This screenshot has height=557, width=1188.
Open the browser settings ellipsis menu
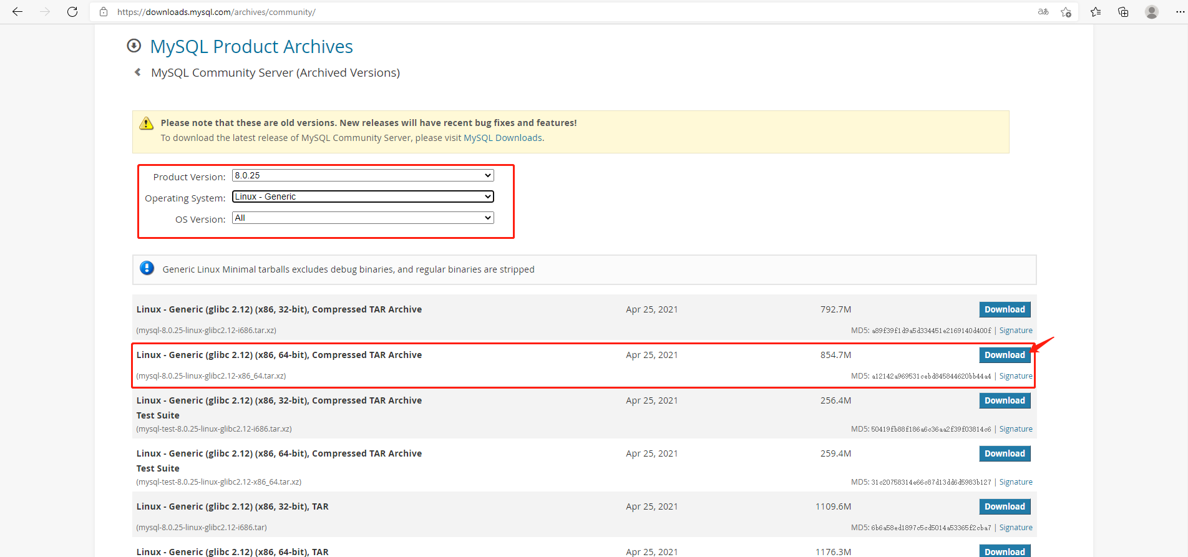pyautogui.click(x=1179, y=12)
